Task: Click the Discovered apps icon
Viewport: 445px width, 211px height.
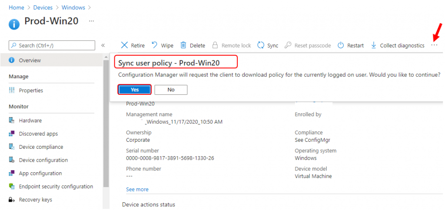Action: point(12,134)
